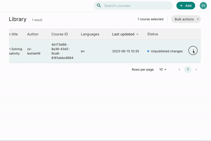
Task: Click the '1 result' count text
Action: (37, 20)
